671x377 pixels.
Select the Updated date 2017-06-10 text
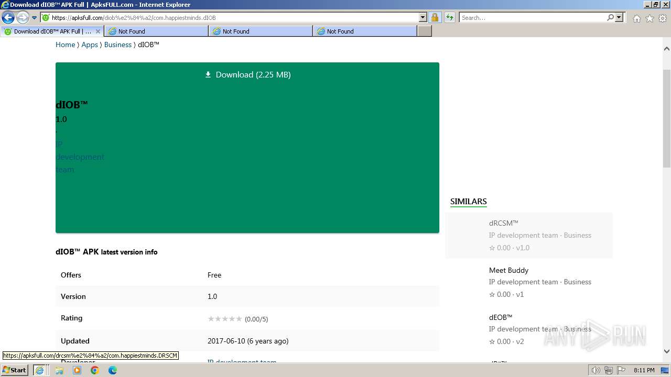point(248,341)
